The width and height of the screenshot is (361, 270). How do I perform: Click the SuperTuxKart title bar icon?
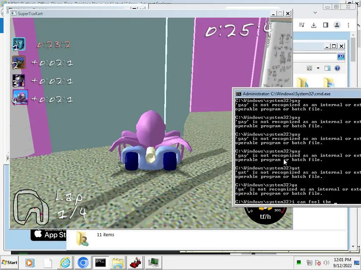coord(13,13)
